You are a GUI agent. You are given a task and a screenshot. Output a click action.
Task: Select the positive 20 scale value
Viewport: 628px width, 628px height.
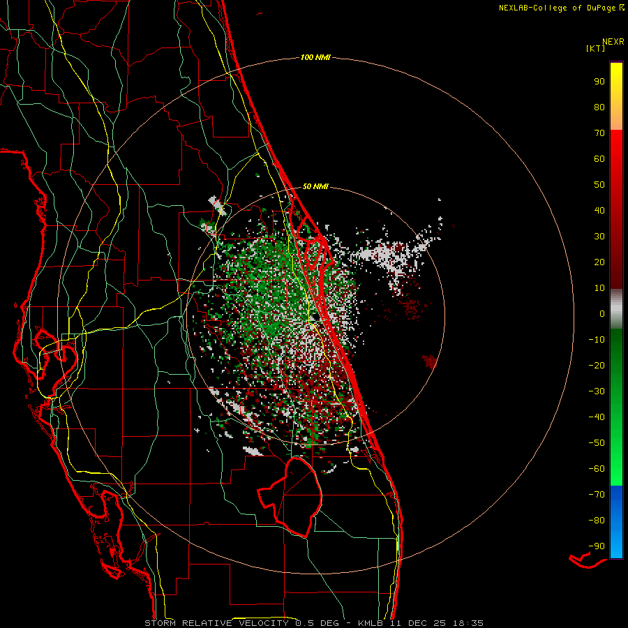click(599, 262)
